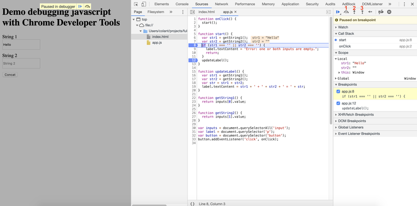The width and height of the screenshot is (417, 206).
Task: Click the Resume script execution icon in debugger toolbar
Action: coord(338,12)
